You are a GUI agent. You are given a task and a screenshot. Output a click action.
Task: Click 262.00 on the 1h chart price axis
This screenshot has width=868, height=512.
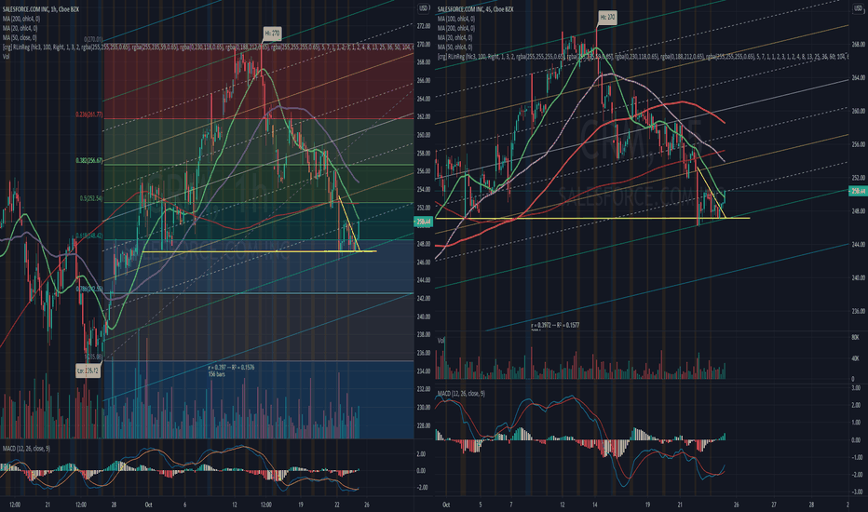click(x=424, y=116)
